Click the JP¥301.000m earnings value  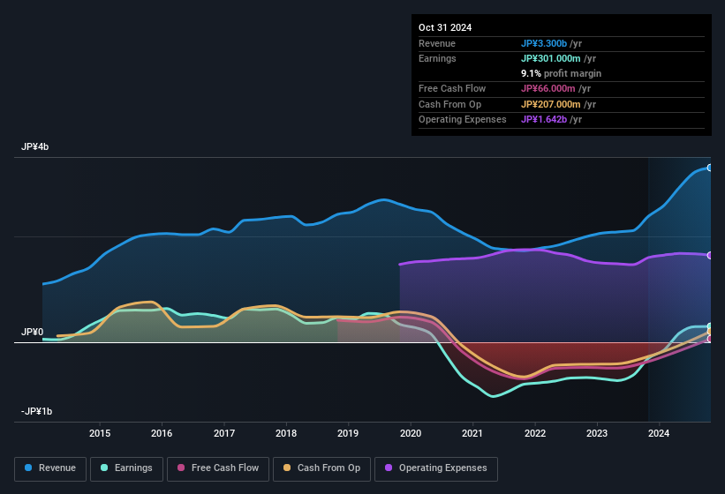[551, 58]
